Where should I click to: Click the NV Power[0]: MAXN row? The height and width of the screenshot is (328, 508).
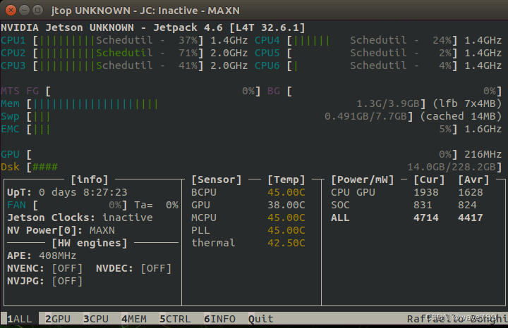[x=61, y=230]
